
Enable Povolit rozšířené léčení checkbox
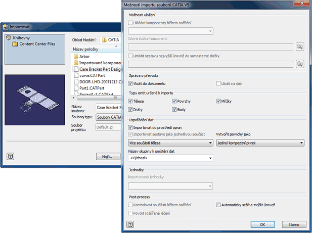coord(130,213)
